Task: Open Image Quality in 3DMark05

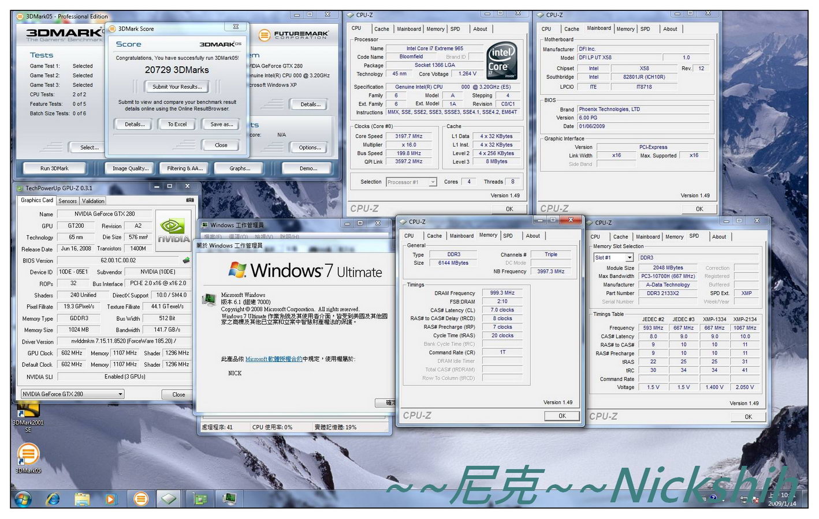Action: click(131, 168)
